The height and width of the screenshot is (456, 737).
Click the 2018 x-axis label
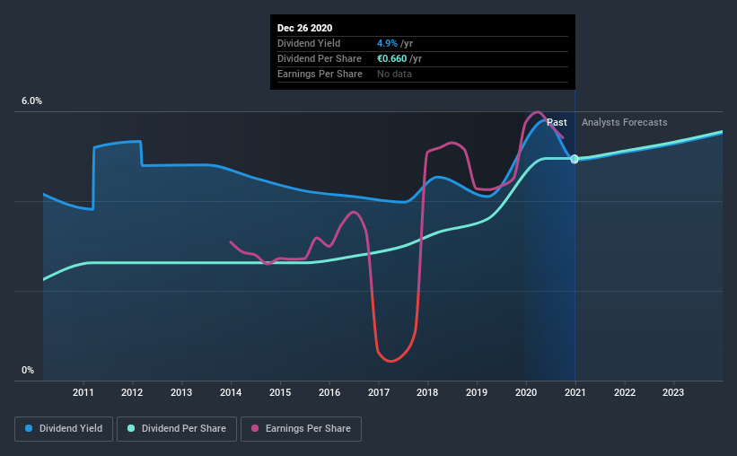[x=427, y=392]
